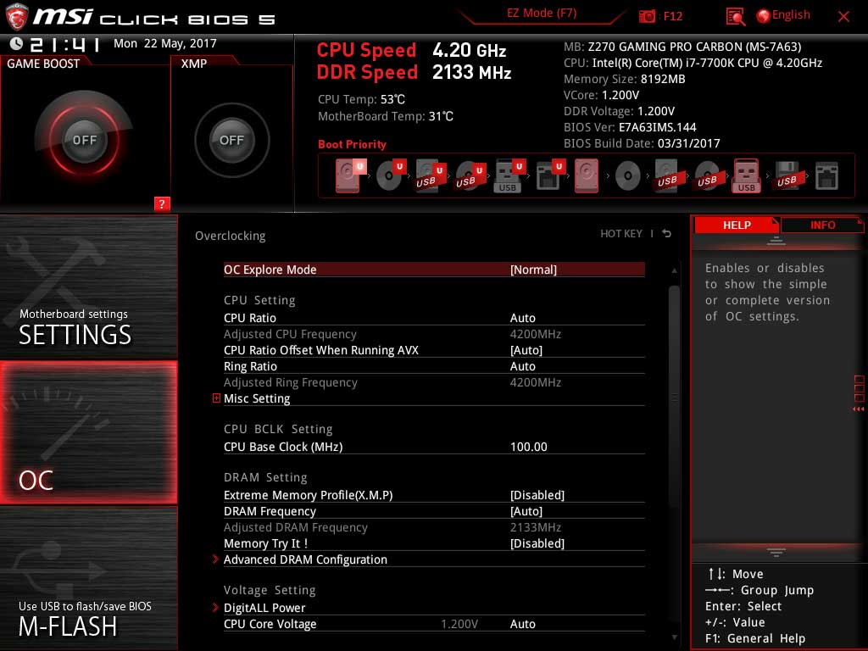Switch to EZ Mode (F7)
The width and height of the screenshot is (868, 651).
point(542,13)
